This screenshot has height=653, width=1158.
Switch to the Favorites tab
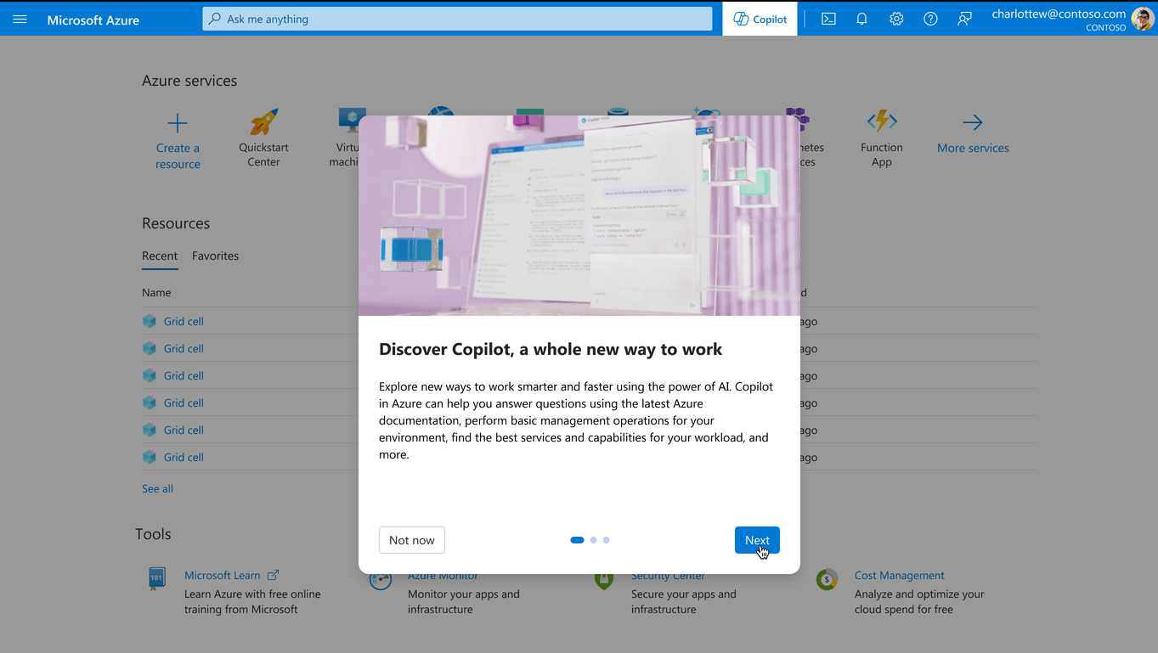pyautogui.click(x=215, y=256)
